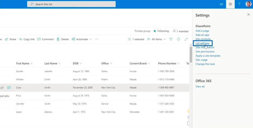Screen dimensions: 253x128
Task: Click the list vertical scrollbar
Action: pos(191,54)
